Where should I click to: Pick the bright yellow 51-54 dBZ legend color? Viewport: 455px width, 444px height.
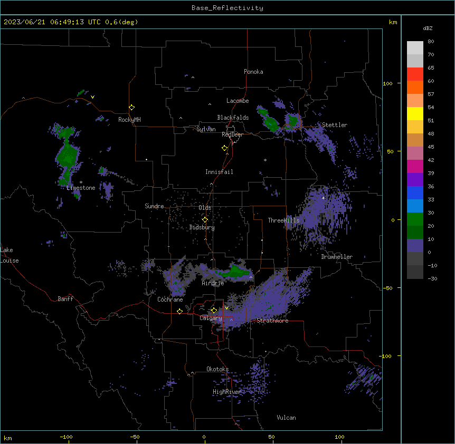(x=415, y=113)
